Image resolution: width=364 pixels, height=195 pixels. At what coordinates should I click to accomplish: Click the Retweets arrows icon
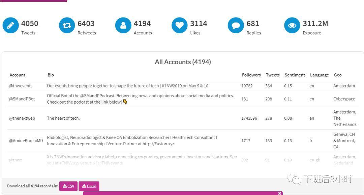67,26
